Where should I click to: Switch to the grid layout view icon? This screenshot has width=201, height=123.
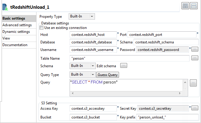[x=185, y=6]
